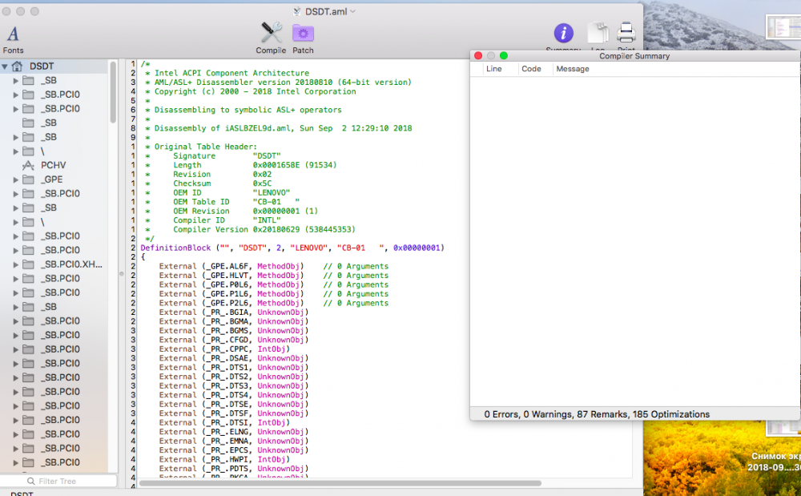Screen dimensions: 801x496
Task: Open the Patch tool
Action: tap(303, 38)
